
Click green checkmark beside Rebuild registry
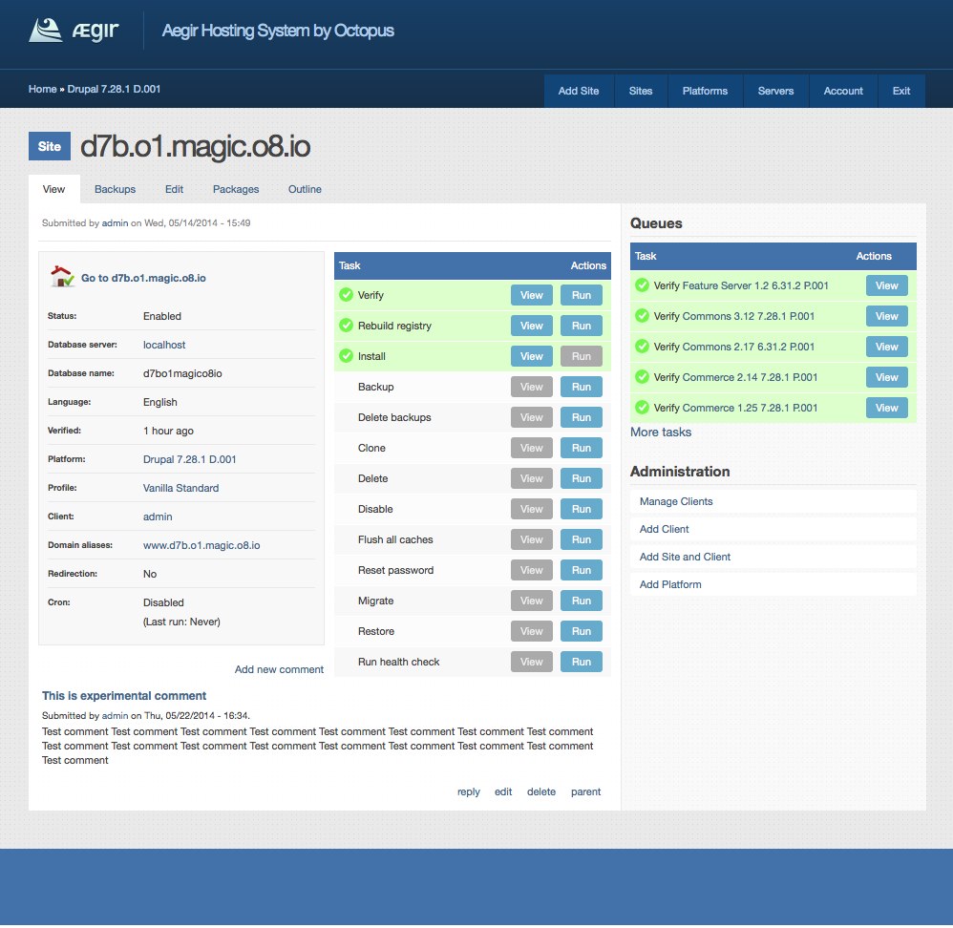[x=346, y=326]
